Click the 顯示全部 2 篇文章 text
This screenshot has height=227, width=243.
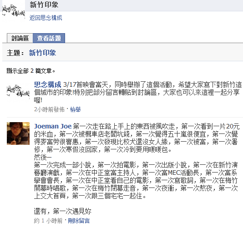(x=31, y=71)
